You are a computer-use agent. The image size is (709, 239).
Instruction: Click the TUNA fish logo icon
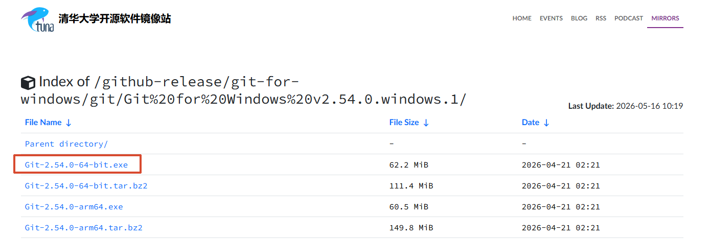(x=37, y=20)
